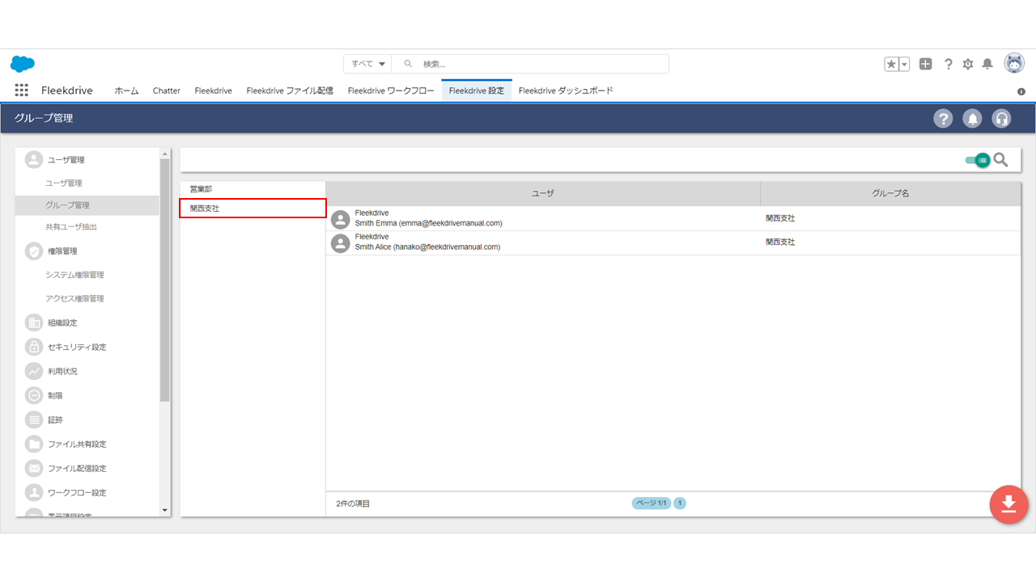This screenshot has width=1036, height=582.
Task: Select the Fleekdrive 設定 tab
Action: 477,91
